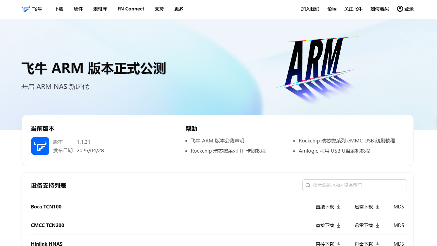The width and height of the screenshot is (437, 246).
Task: Open Rockchip 瑞芯微系列 TF 卡刷教程 link
Action: [228, 151]
